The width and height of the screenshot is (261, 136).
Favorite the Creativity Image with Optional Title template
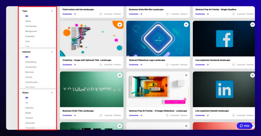[120, 25]
